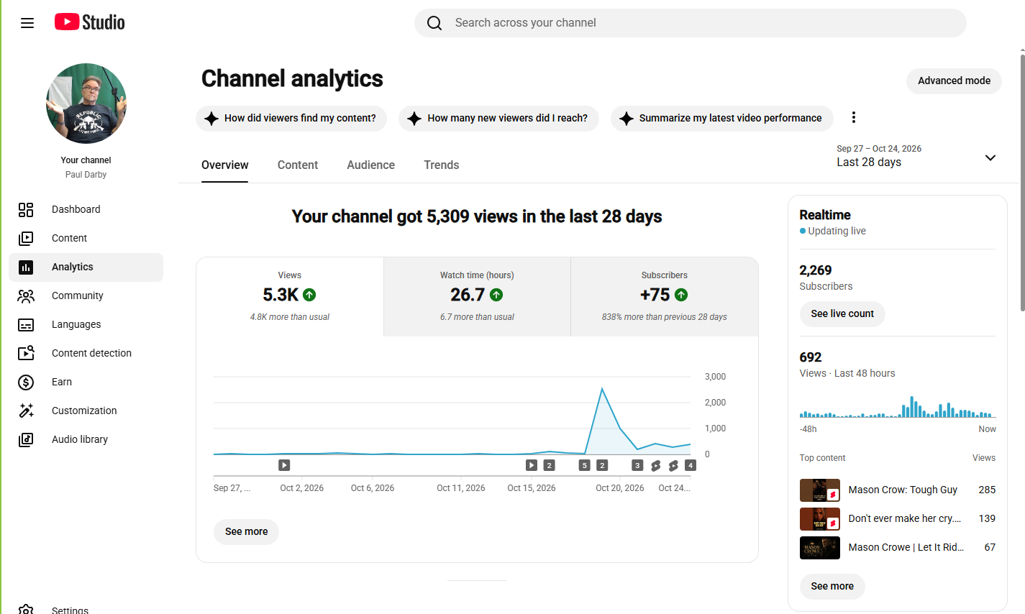
Task: Click the three-dot more prompts icon
Action: [854, 117]
